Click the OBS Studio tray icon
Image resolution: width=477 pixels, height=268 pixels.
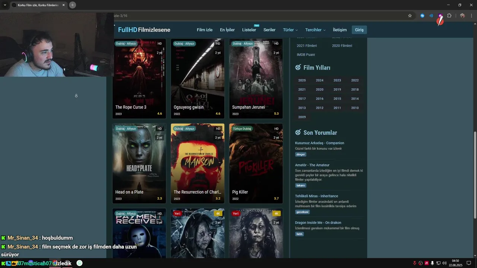[421, 263]
